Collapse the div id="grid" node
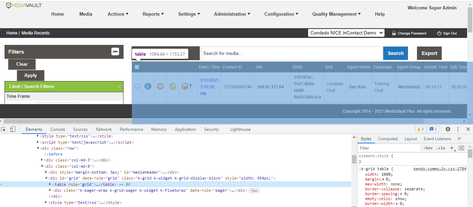Viewport: 473px width, 207px height. [x=46, y=178]
